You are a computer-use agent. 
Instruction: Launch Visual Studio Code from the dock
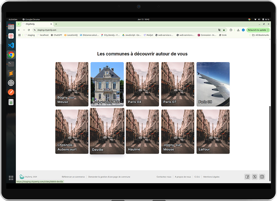(11, 45)
